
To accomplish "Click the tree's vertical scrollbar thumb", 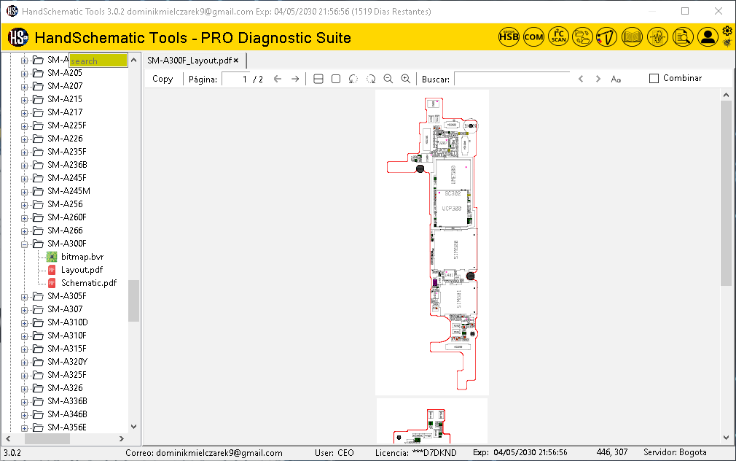I will pos(134,301).
